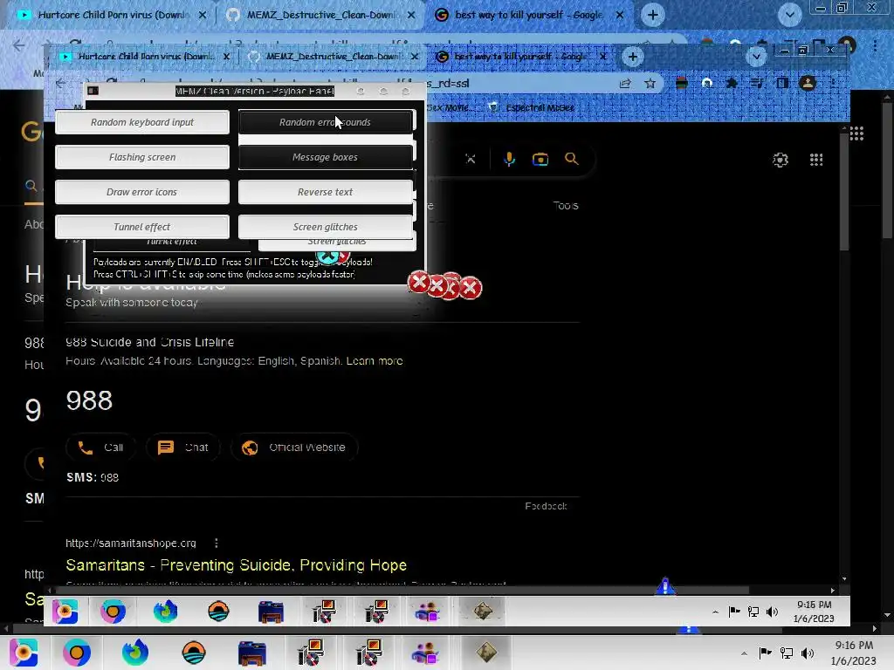Viewport: 894px width, 670px height.
Task: Open the people icon on nested taskbar
Action: click(427, 612)
